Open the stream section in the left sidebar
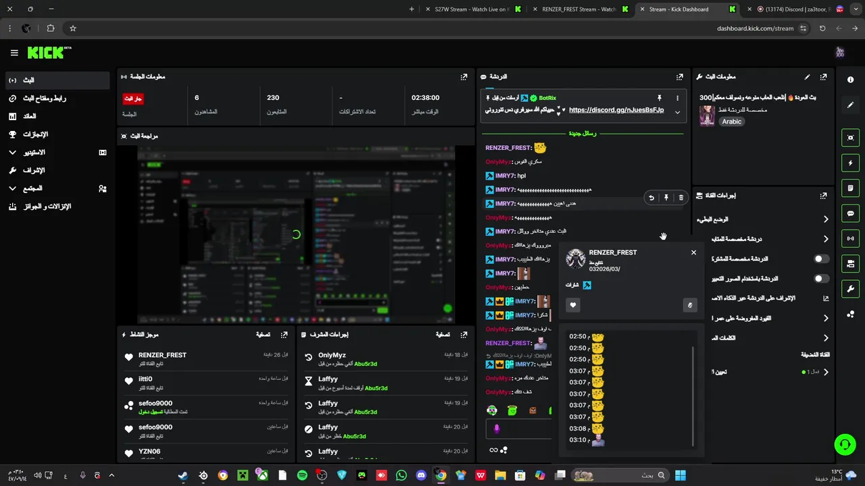The image size is (865, 486). coord(57,80)
